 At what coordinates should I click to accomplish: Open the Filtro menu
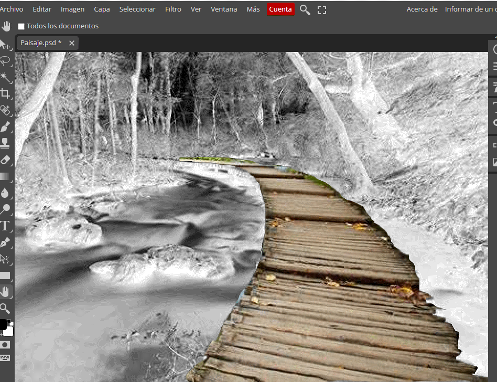click(173, 9)
